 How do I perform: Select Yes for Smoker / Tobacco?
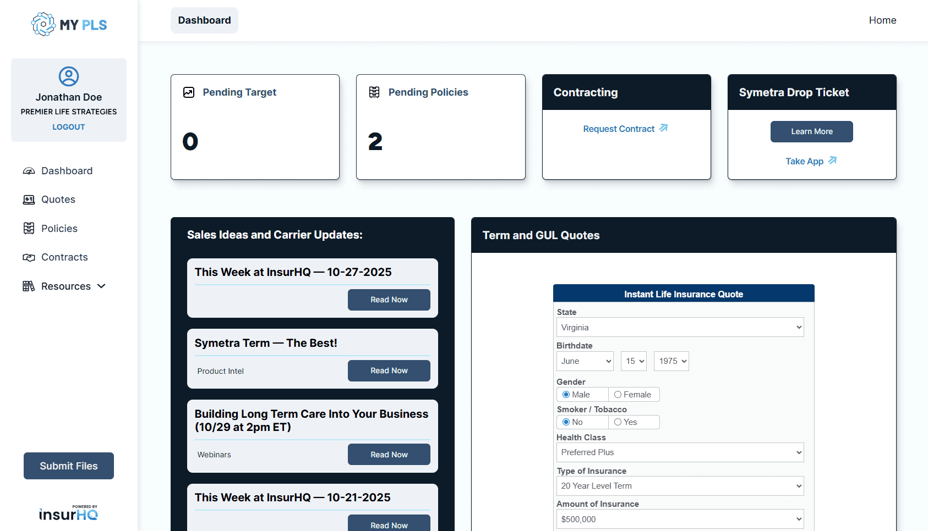pos(618,422)
